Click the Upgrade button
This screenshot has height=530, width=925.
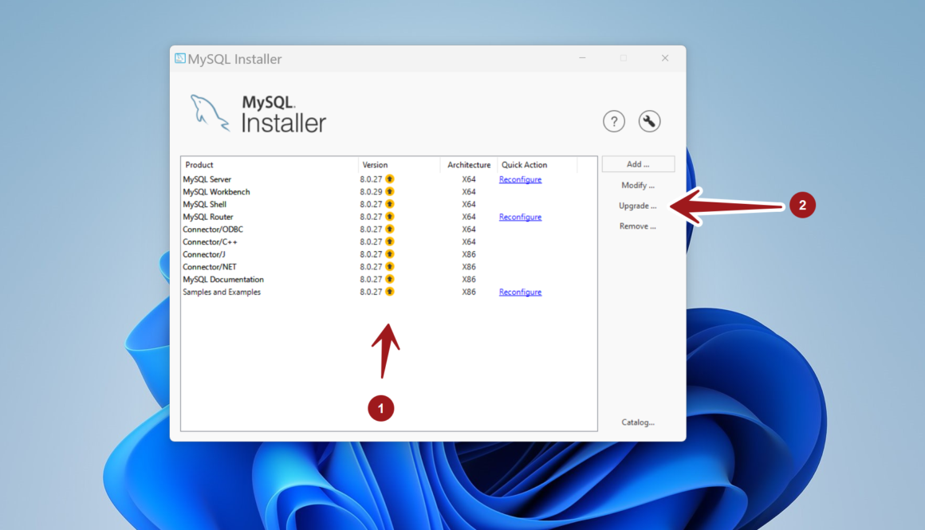click(637, 205)
